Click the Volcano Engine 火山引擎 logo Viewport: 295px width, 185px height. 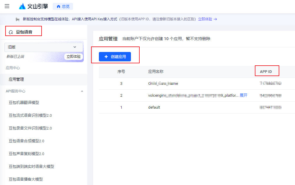pyautogui.click(x=33, y=6)
